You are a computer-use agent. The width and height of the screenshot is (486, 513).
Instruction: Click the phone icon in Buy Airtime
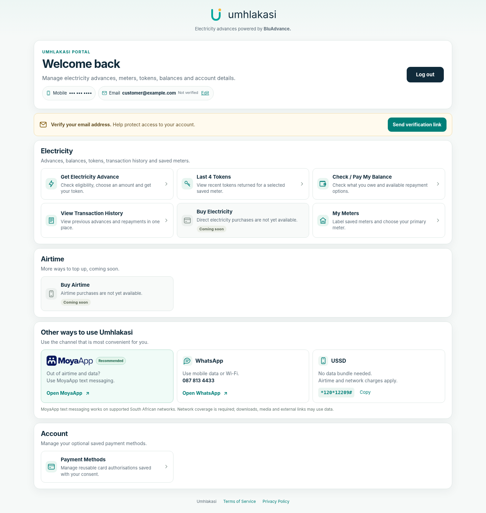(51, 294)
